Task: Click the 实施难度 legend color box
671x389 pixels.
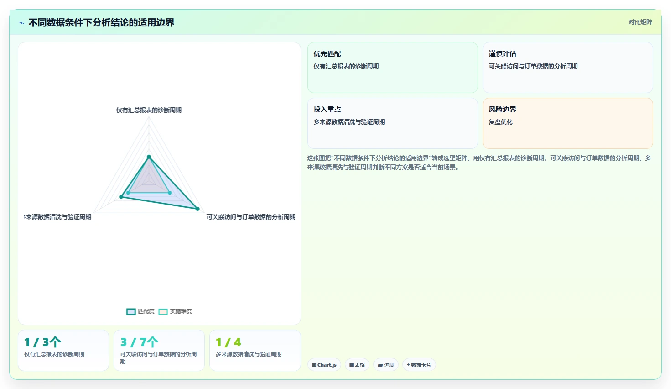Action: [163, 312]
